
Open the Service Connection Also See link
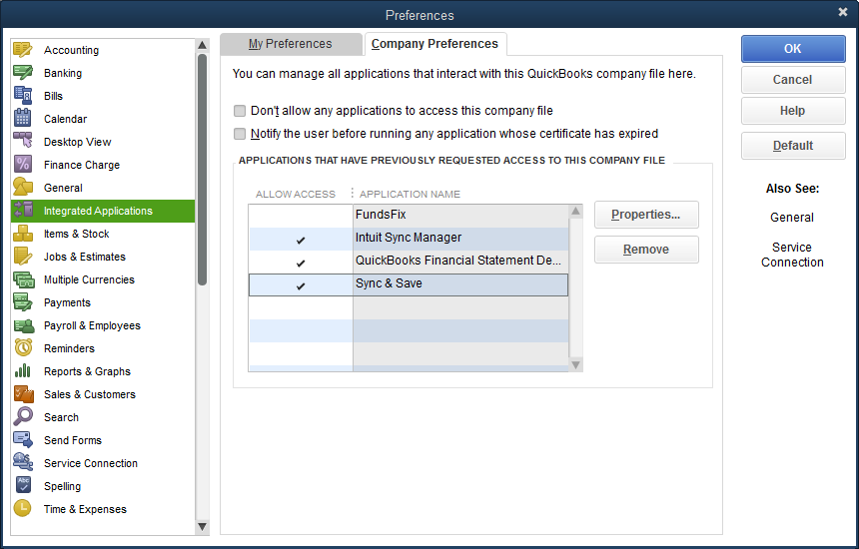tap(792, 255)
